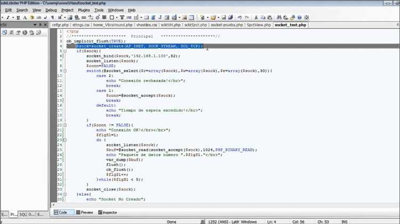400x224 pixels.
Task: Click the Paste toolbar icon
Action: (270, 18)
